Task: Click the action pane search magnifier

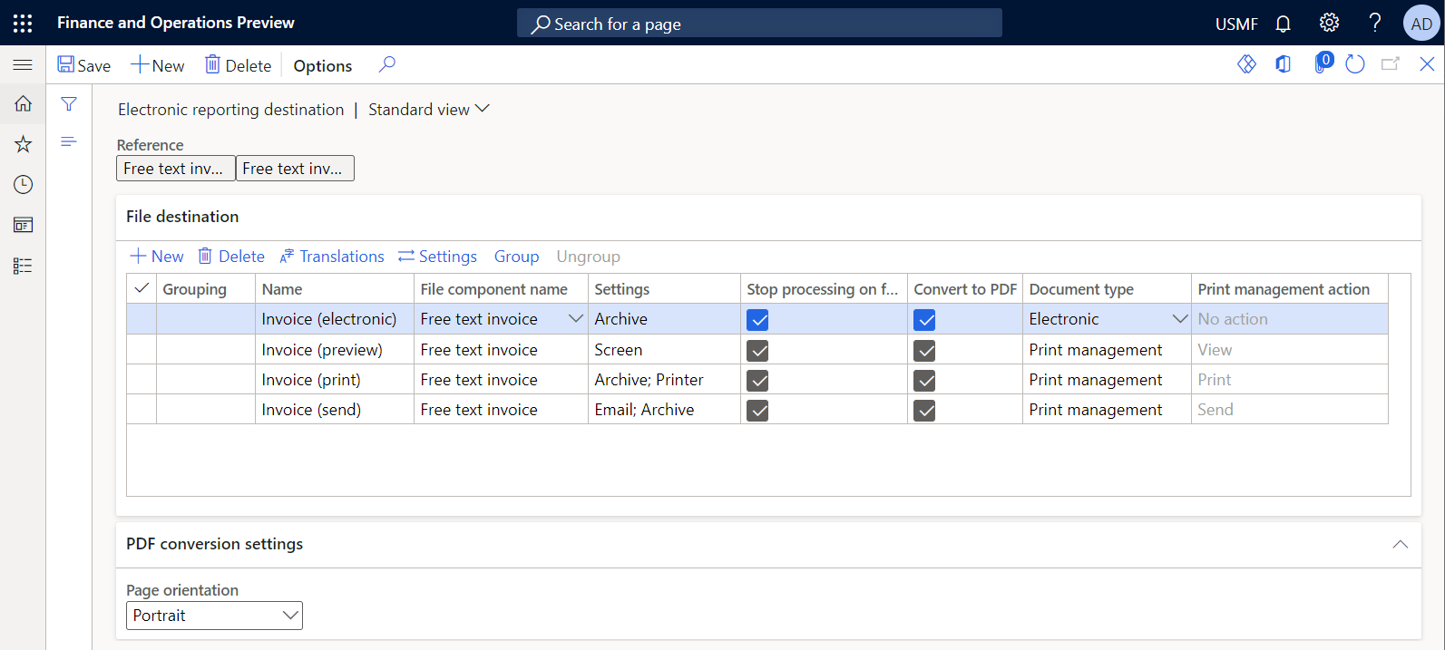Action: [387, 64]
